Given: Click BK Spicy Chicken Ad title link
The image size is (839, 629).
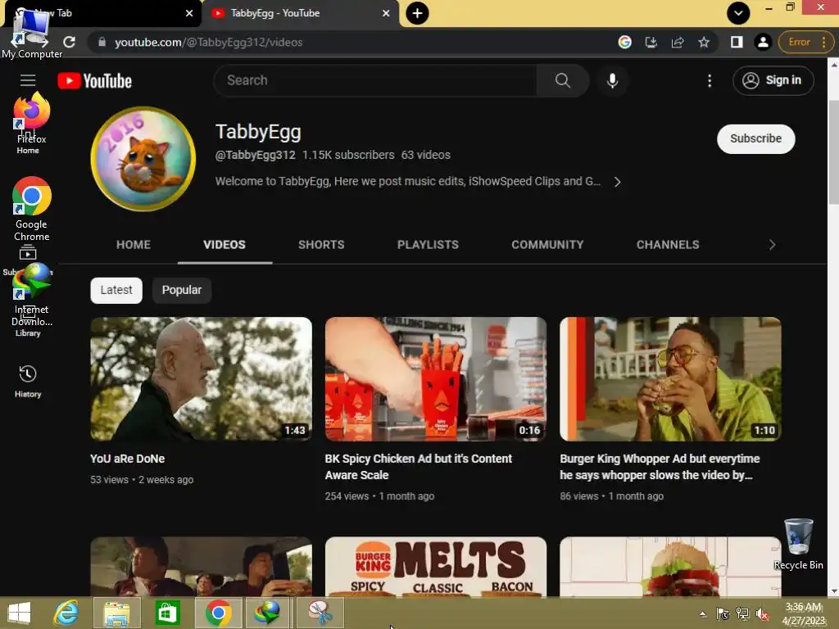Looking at the screenshot, I should pos(419,466).
